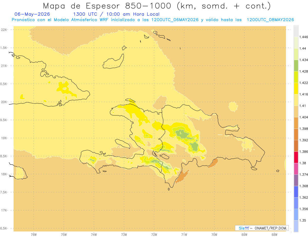Select the bright yellow 1.416-1.422 legend swatch
Viewport: 308px width, 238px height.
[296, 88]
